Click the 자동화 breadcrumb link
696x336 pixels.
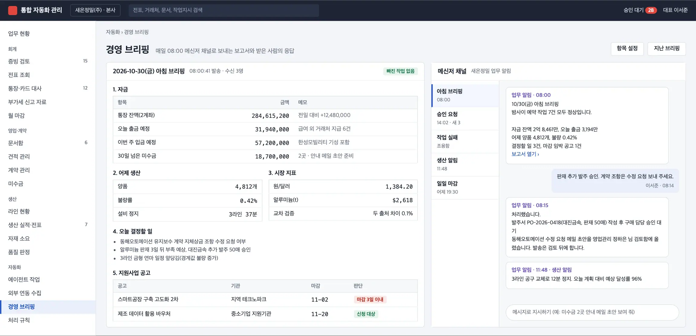tap(113, 32)
